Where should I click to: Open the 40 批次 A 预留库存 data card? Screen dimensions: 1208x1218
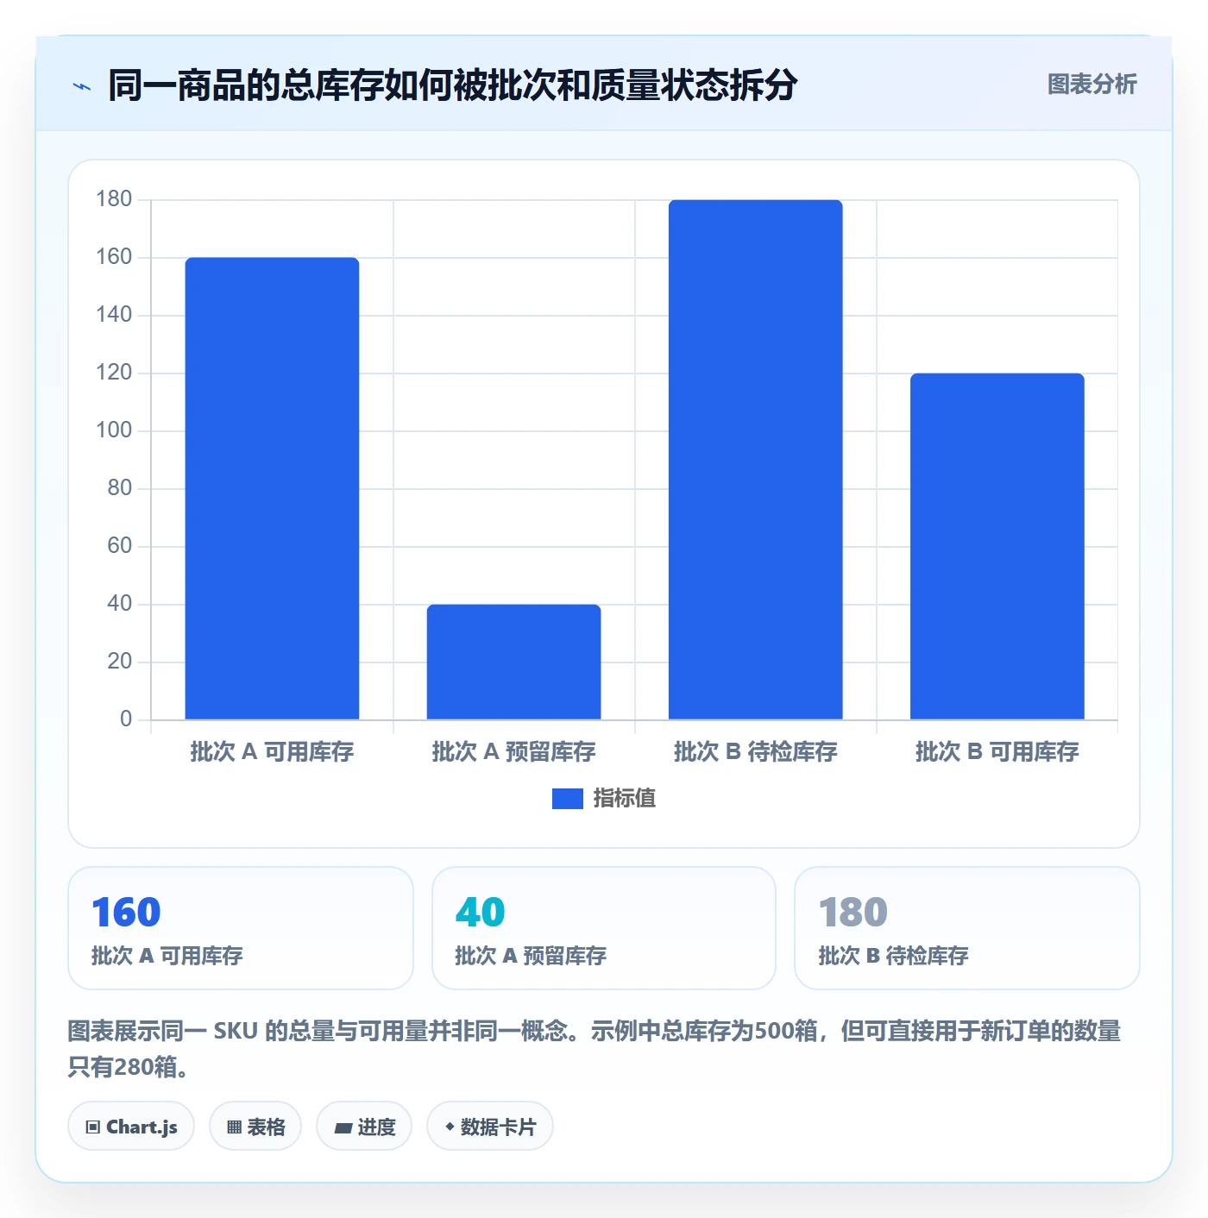point(604,928)
